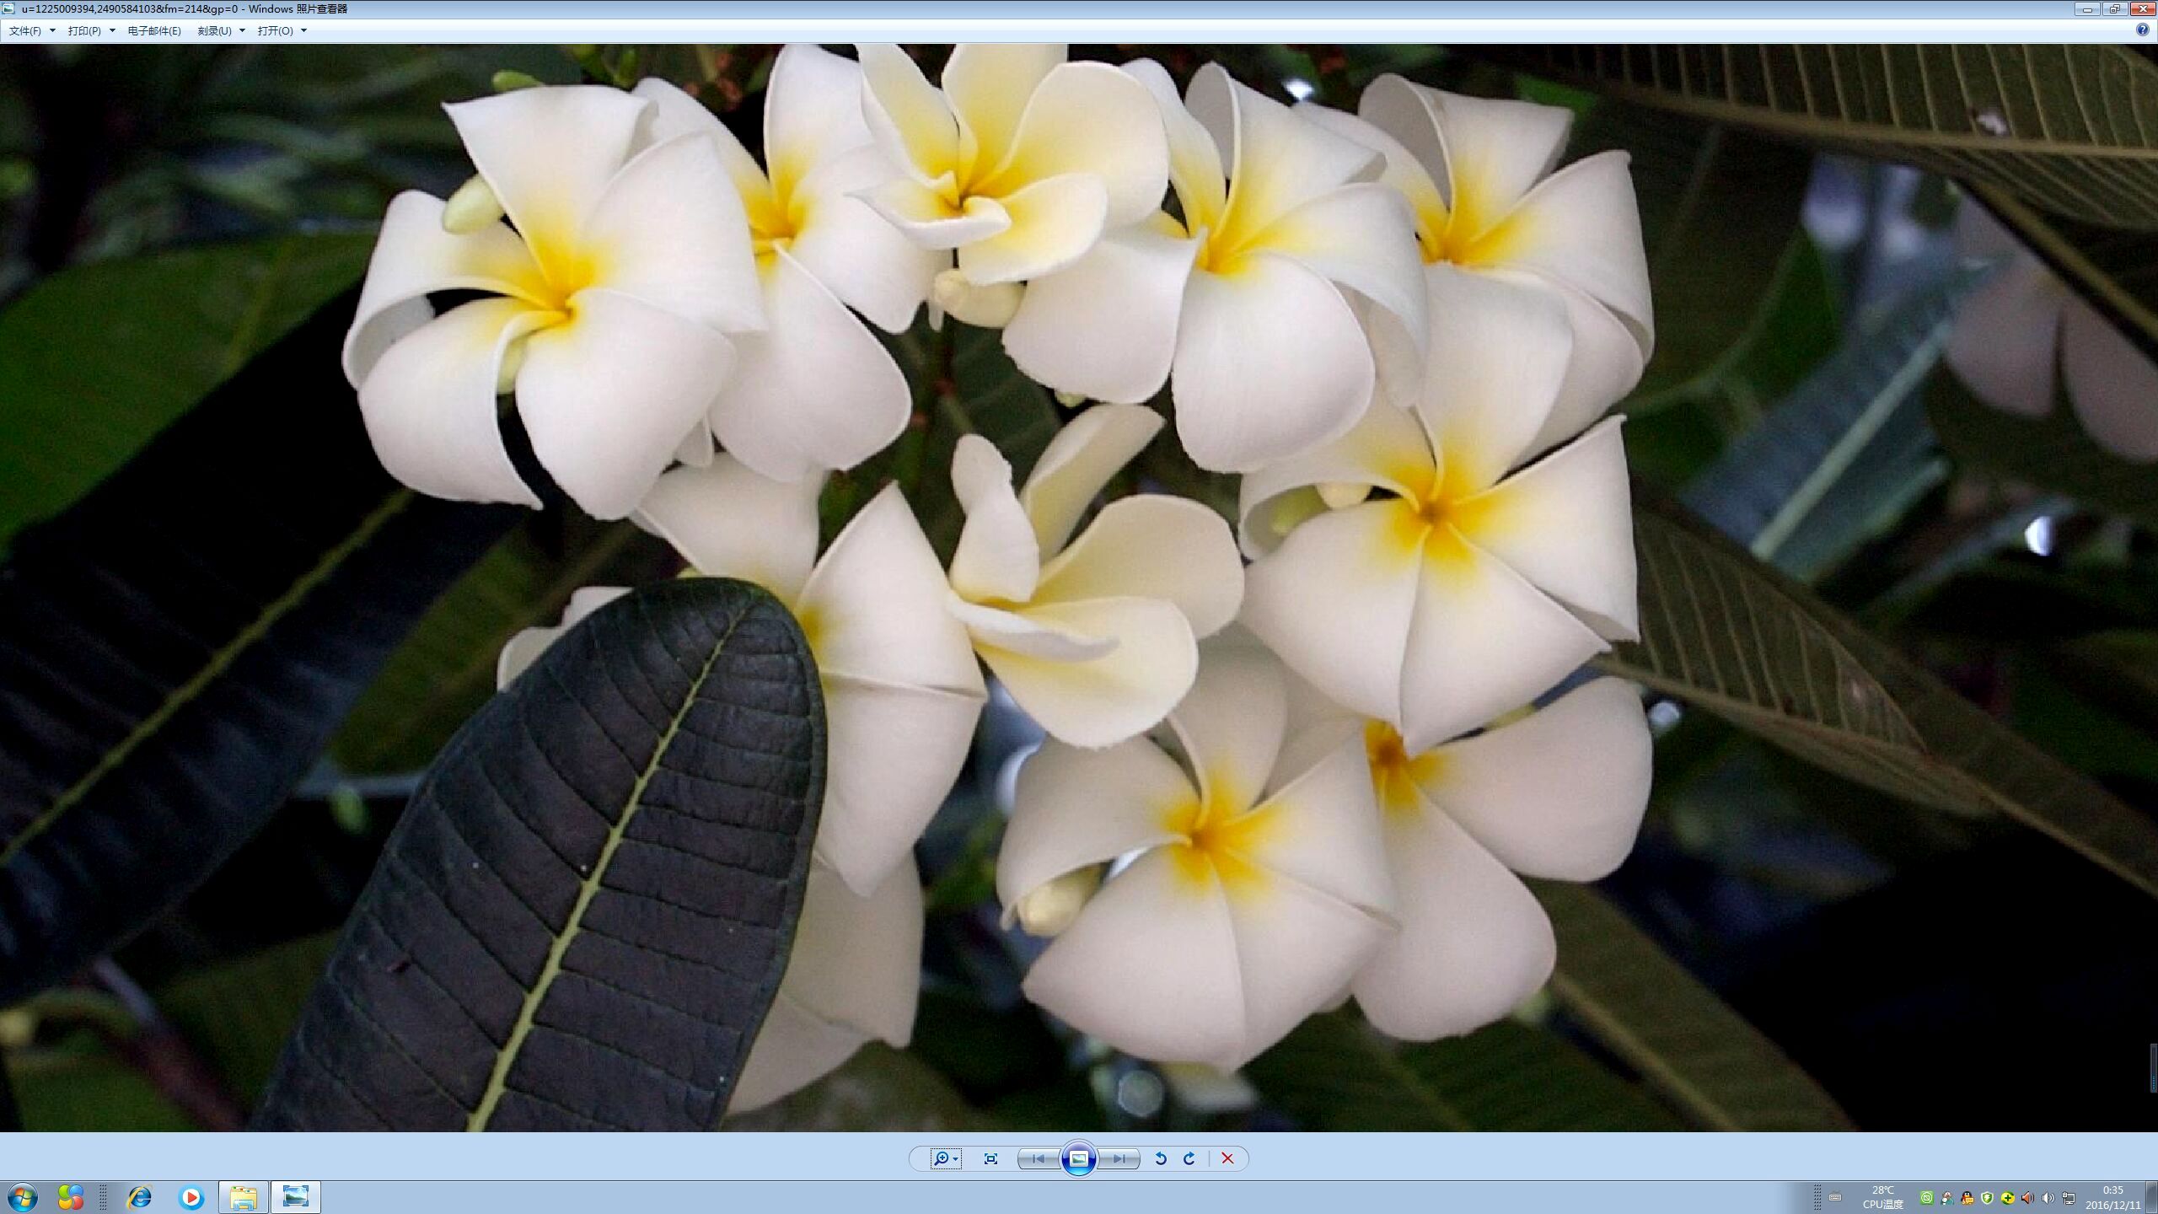Rotate the photo clockwise
This screenshot has height=1214, width=2158.
1189,1158
